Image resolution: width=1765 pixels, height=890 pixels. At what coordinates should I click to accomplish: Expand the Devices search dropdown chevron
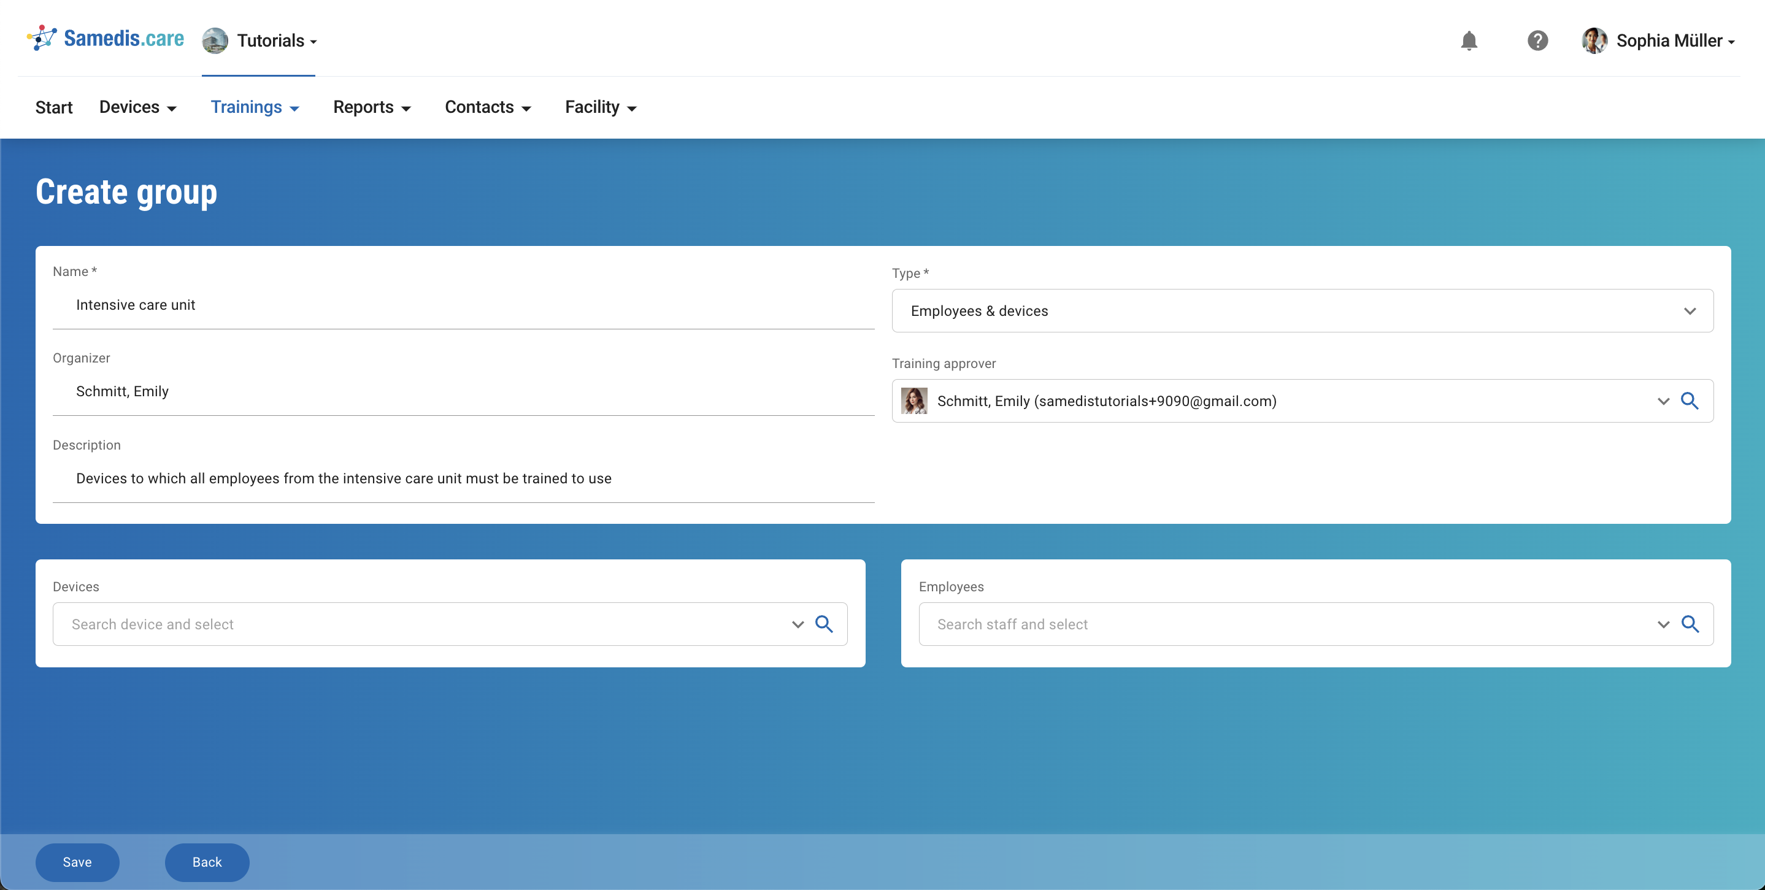coord(798,624)
